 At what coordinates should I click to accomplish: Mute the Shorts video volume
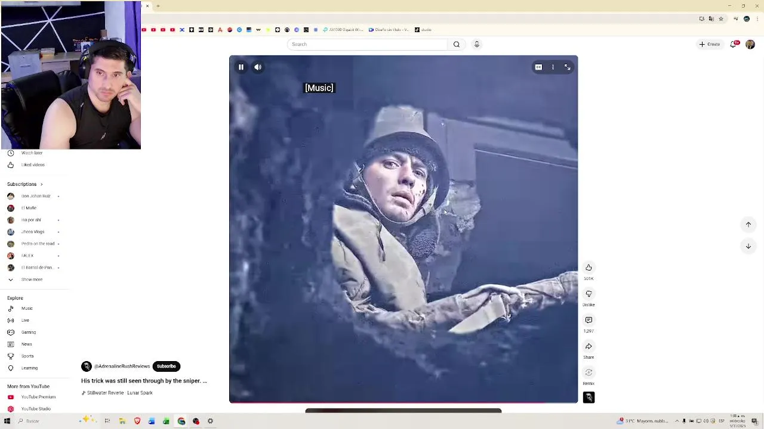pos(258,67)
